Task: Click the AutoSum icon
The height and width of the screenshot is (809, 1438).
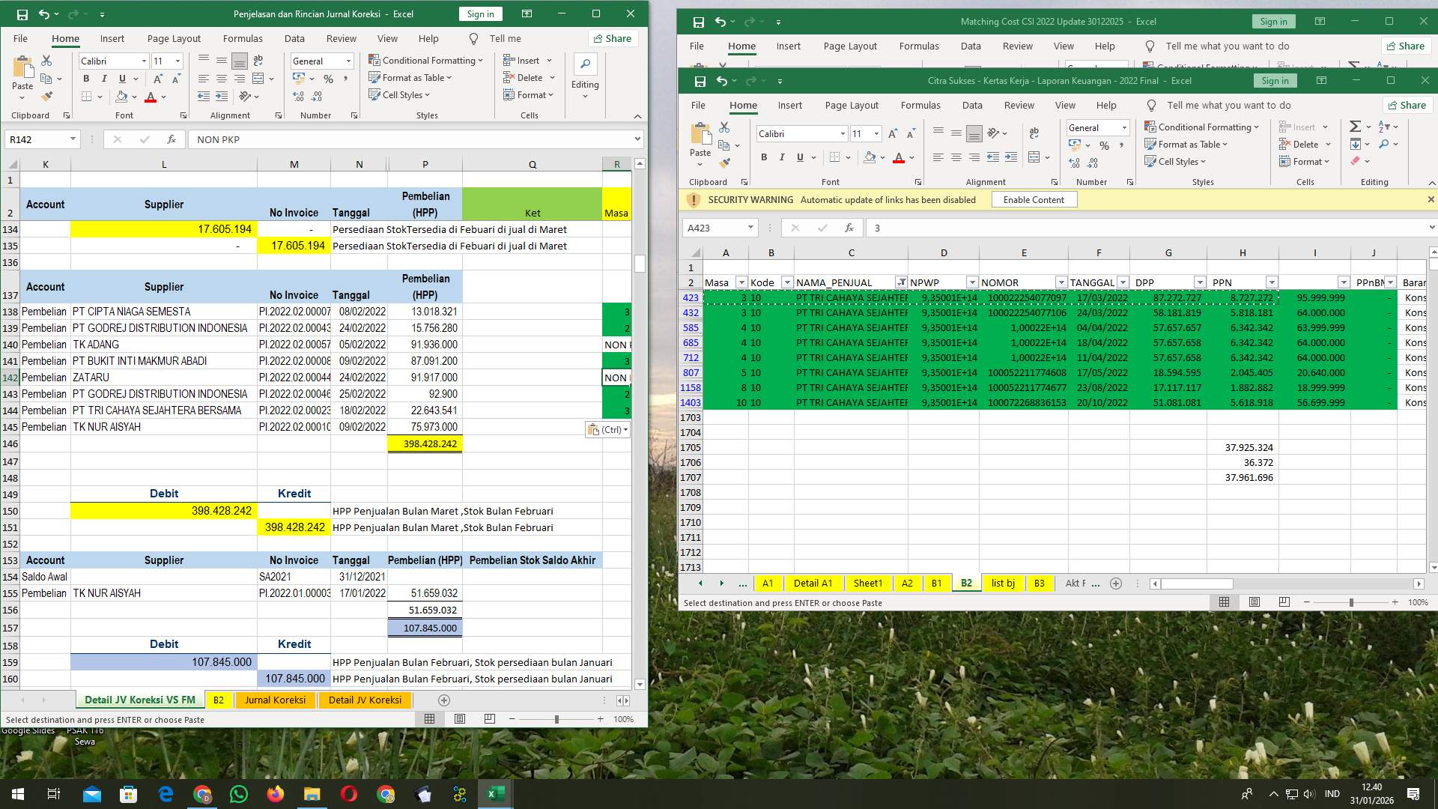Action: coord(1356,127)
